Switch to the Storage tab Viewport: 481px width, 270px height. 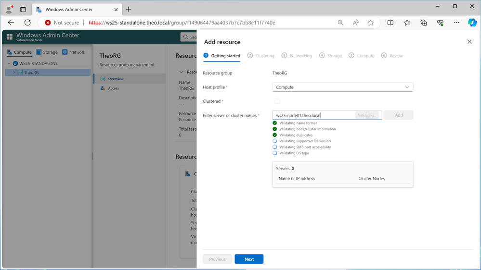(x=47, y=52)
